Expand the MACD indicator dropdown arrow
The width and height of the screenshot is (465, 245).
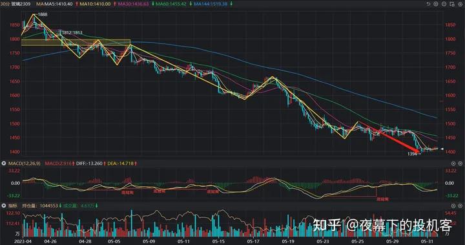4,164
